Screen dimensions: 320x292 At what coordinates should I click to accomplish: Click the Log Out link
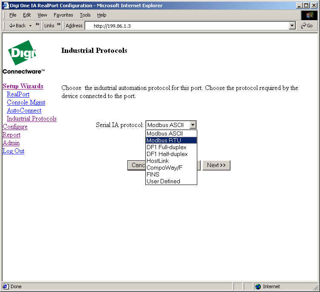click(x=13, y=151)
